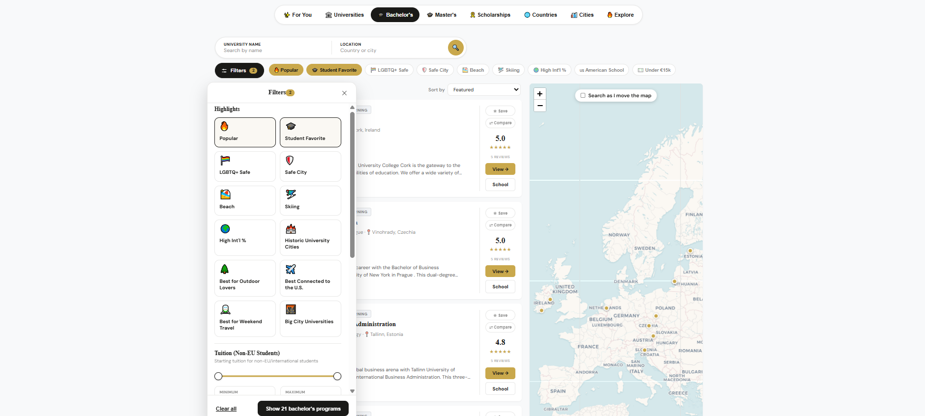
Task: Click the gold search magnifier icon
Action: (455, 48)
